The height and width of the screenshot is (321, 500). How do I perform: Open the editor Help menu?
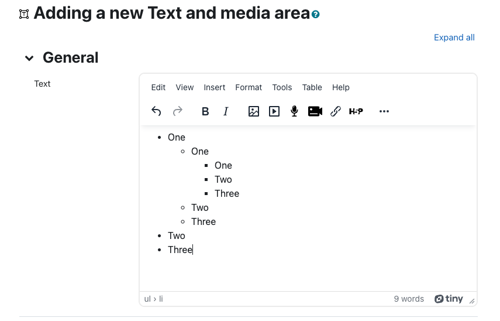coord(340,87)
